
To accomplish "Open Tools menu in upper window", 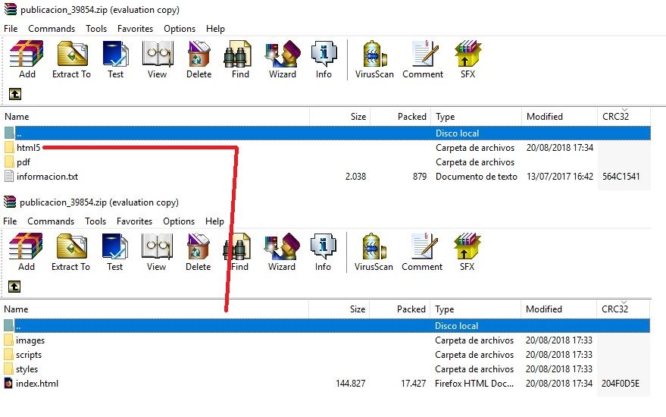I will click(96, 29).
